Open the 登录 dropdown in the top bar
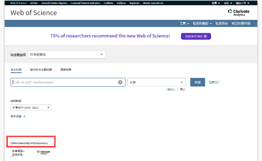 click(x=216, y=3)
